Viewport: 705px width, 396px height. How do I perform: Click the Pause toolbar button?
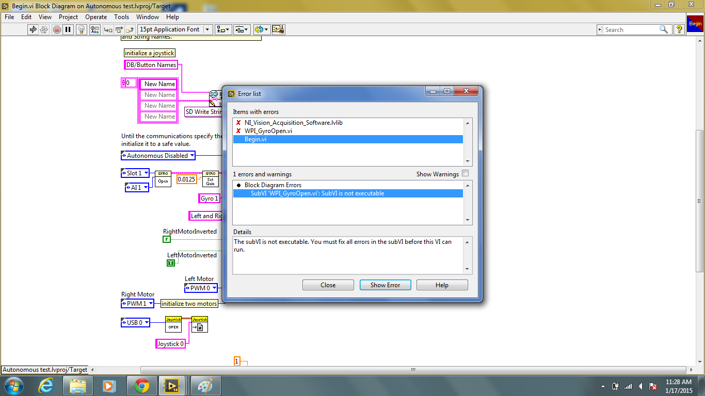[x=68, y=29]
